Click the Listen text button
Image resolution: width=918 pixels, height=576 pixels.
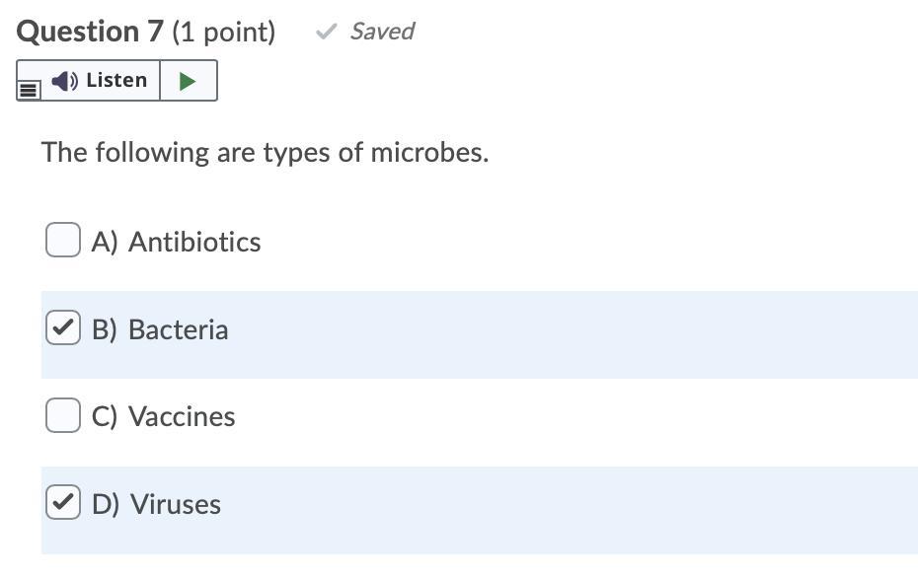pos(116,81)
